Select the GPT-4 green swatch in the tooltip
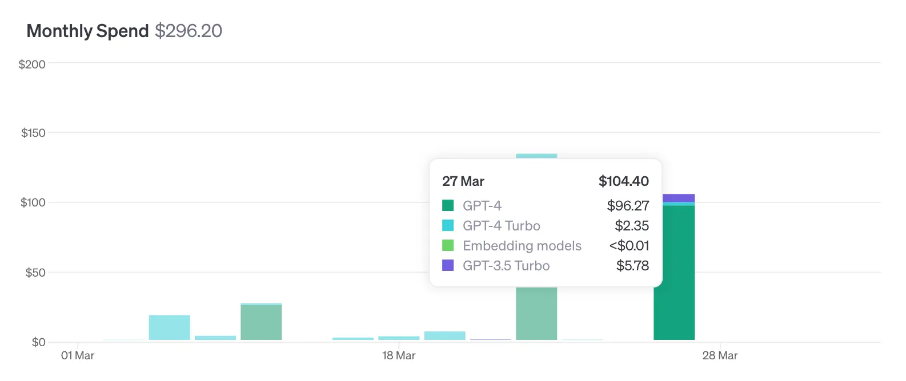Screen dimensions: 906x381 [448, 205]
